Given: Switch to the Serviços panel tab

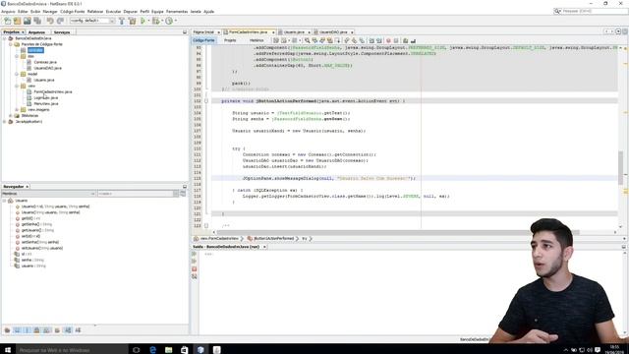Looking at the screenshot, I should point(62,32).
